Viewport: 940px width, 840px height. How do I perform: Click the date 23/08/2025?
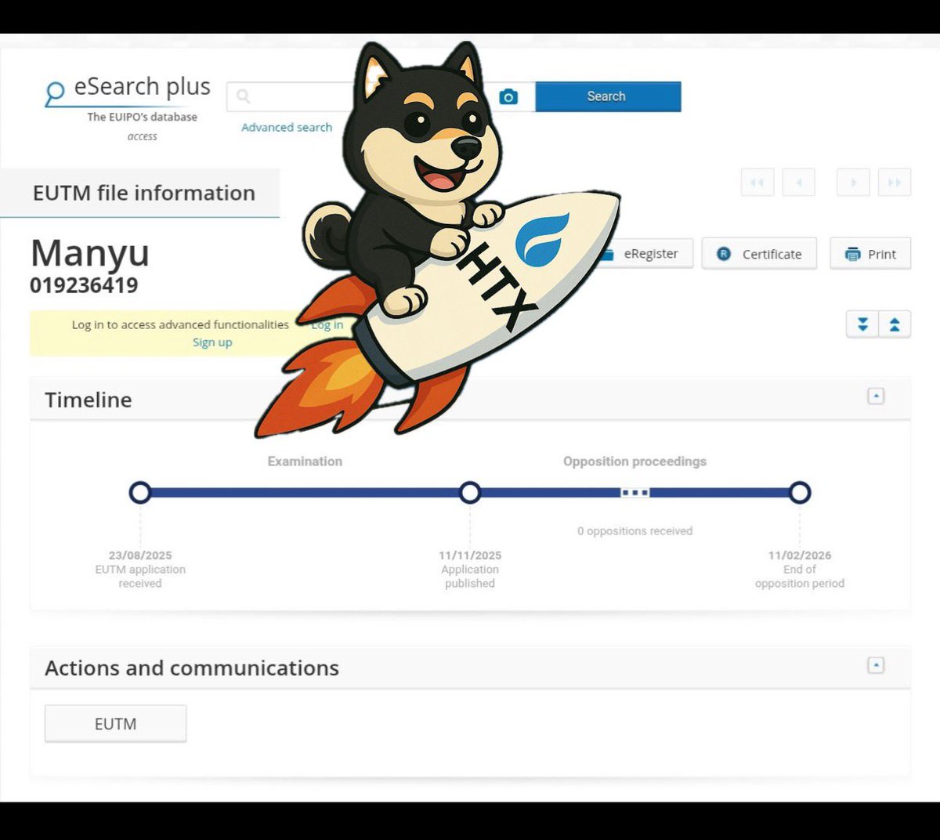coord(140,556)
